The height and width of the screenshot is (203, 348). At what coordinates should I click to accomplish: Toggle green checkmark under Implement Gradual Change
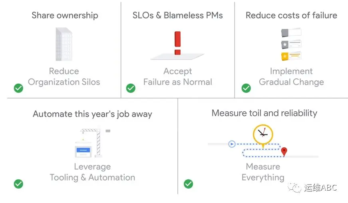246,88
